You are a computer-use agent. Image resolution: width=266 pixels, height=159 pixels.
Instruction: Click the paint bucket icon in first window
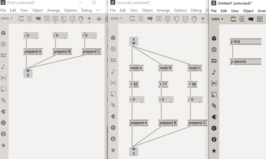tap(99, 19)
